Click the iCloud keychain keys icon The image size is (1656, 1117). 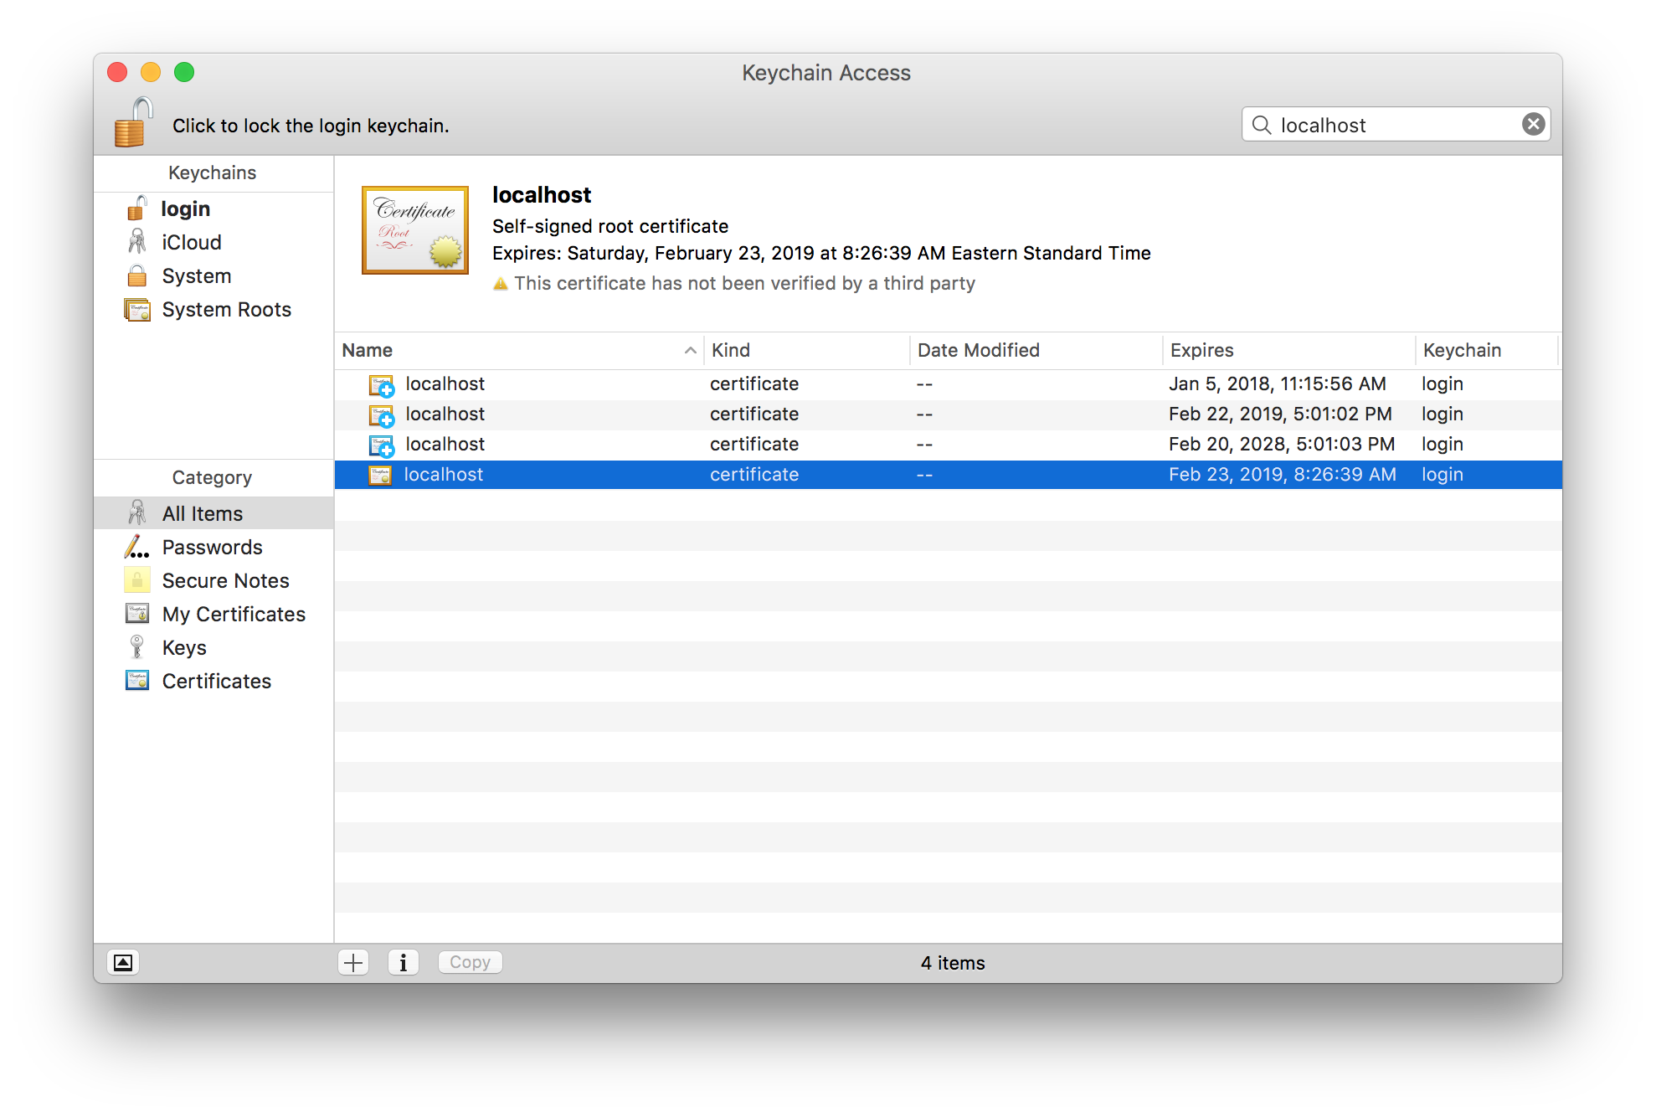click(x=136, y=242)
